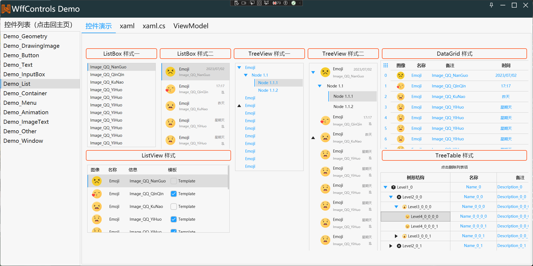This screenshot has height=266, width=533.
Task: Open binding failures indicator showing 73
Action: click(x=277, y=3)
